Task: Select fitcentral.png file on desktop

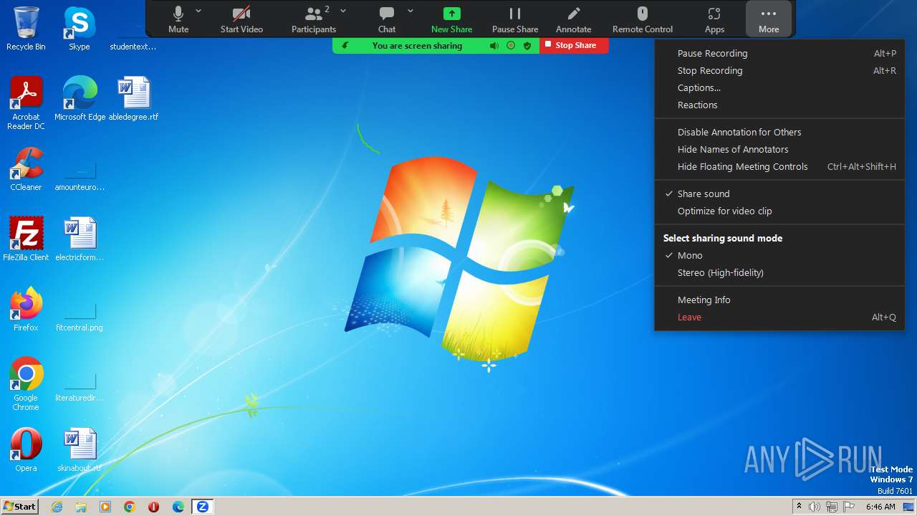Action: (x=80, y=317)
